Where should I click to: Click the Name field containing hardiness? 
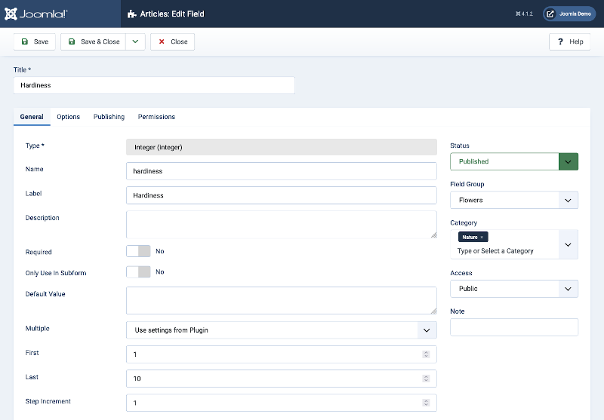282,171
